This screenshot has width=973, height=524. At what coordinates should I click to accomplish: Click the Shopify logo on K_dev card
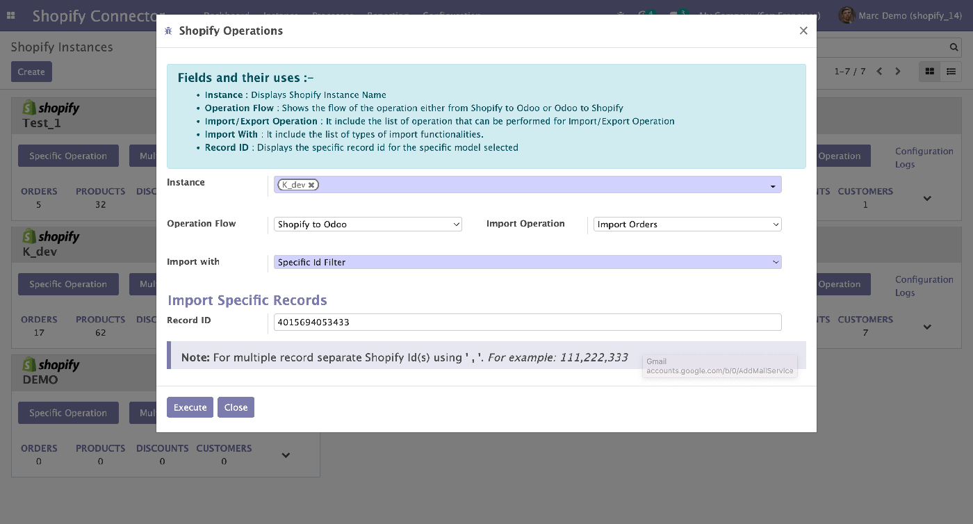pos(51,236)
